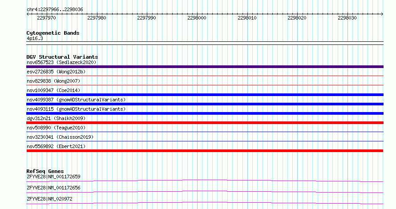The height and width of the screenshot is (209, 396).
Task: Select transcript ZFYVE28|NM_001172659
Action: pyautogui.click(x=53, y=177)
